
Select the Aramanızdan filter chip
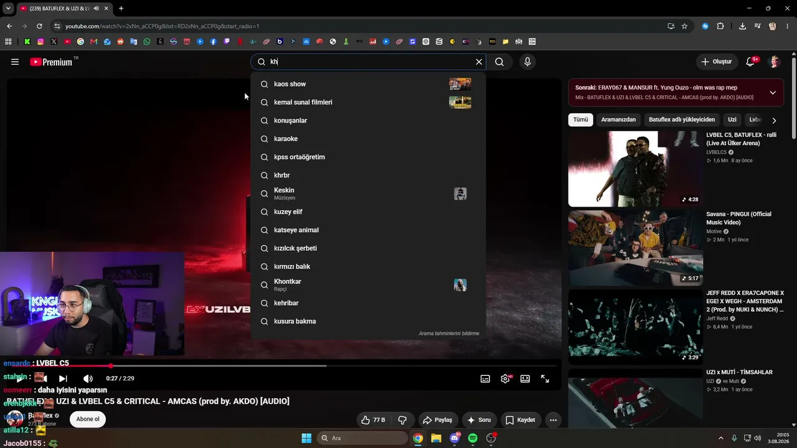(x=618, y=119)
